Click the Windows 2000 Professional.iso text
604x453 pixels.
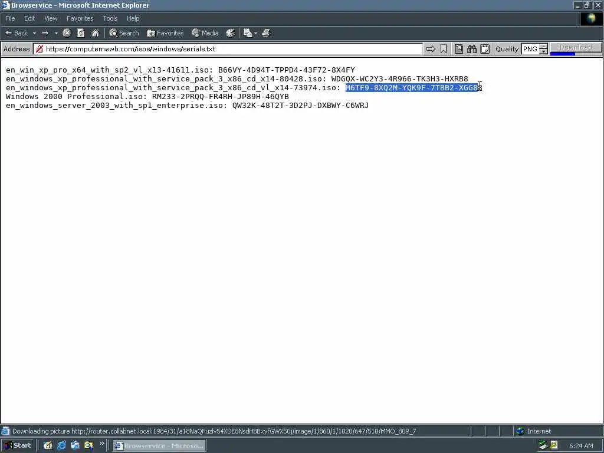click(x=75, y=97)
